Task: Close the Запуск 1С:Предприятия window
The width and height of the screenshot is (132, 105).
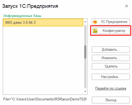Action: [x=127, y=6]
